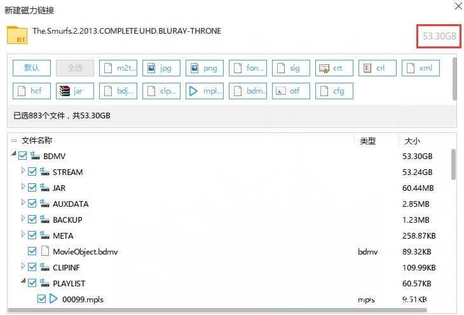
Task: Click the hcf file type icon
Action: pyautogui.click(x=22, y=91)
